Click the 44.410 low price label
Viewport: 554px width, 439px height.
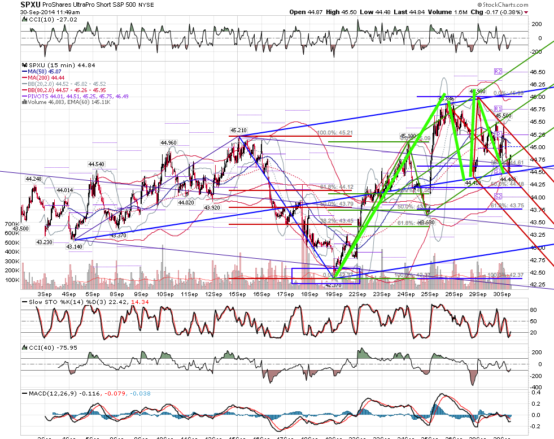point(473,183)
